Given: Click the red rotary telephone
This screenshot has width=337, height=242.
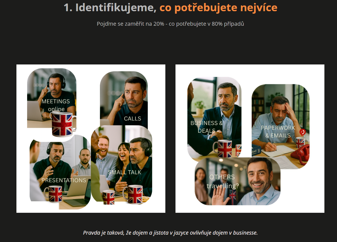Looking at the screenshot, I should coord(301,154).
